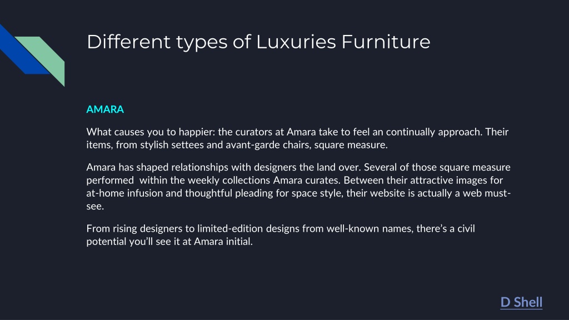
Task: Click the paragraph starting 'From rising designers'
Action: click(x=281, y=235)
